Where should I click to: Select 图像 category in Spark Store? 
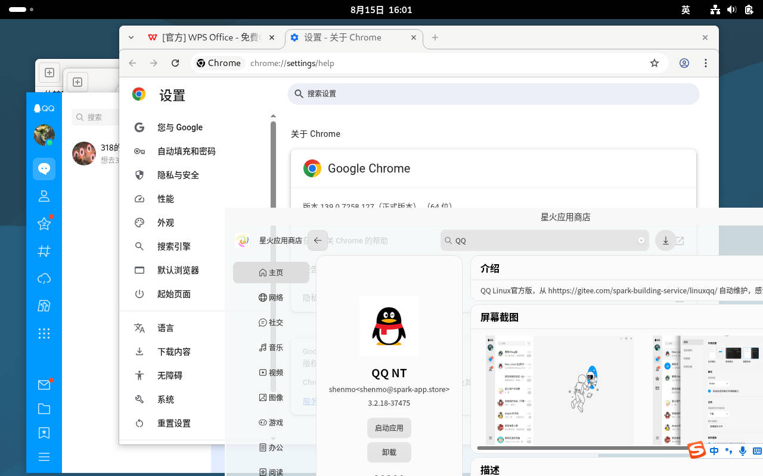tap(271, 397)
